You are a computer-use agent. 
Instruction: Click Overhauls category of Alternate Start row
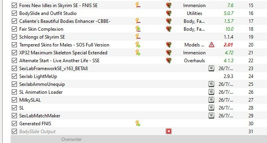(195, 61)
